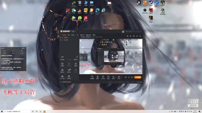Viewport: 202px width, 113px height.
Task: Select the QQ penguin desktop icon
Action: (x=80, y=11)
